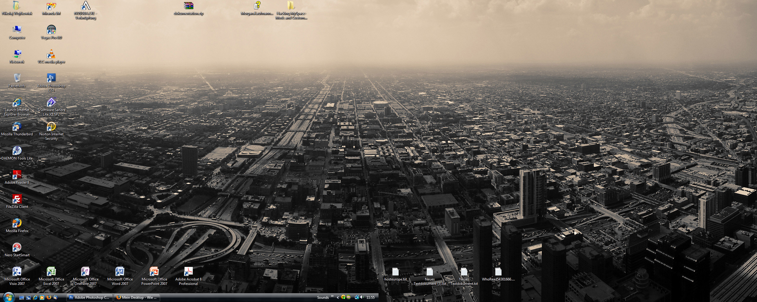Click the Internet Explorer quick launch icon

(35, 298)
